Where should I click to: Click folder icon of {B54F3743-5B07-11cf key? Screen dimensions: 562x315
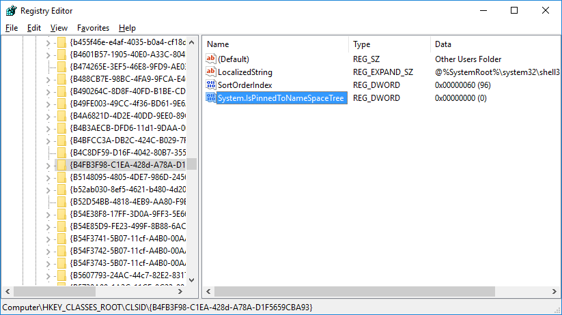61,263
